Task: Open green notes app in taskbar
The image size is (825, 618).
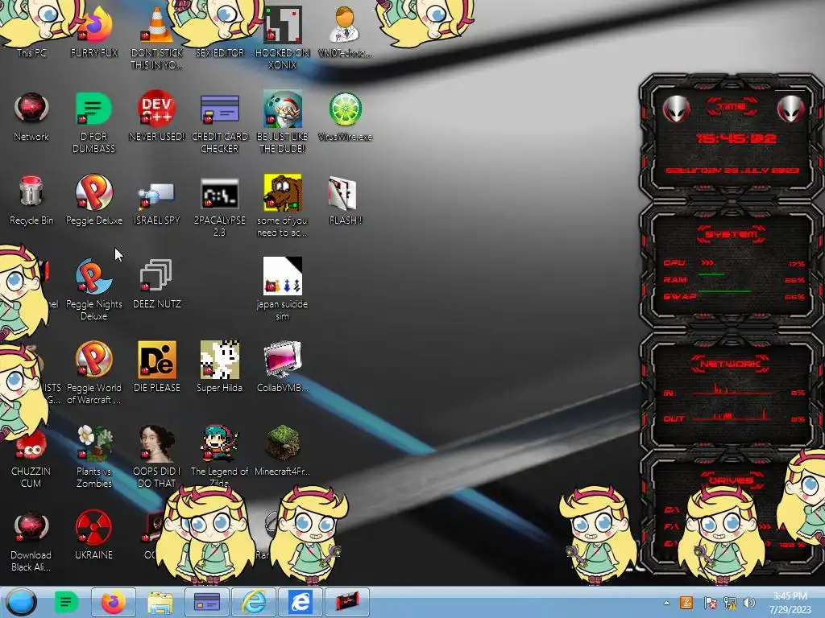Action: pyautogui.click(x=66, y=602)
